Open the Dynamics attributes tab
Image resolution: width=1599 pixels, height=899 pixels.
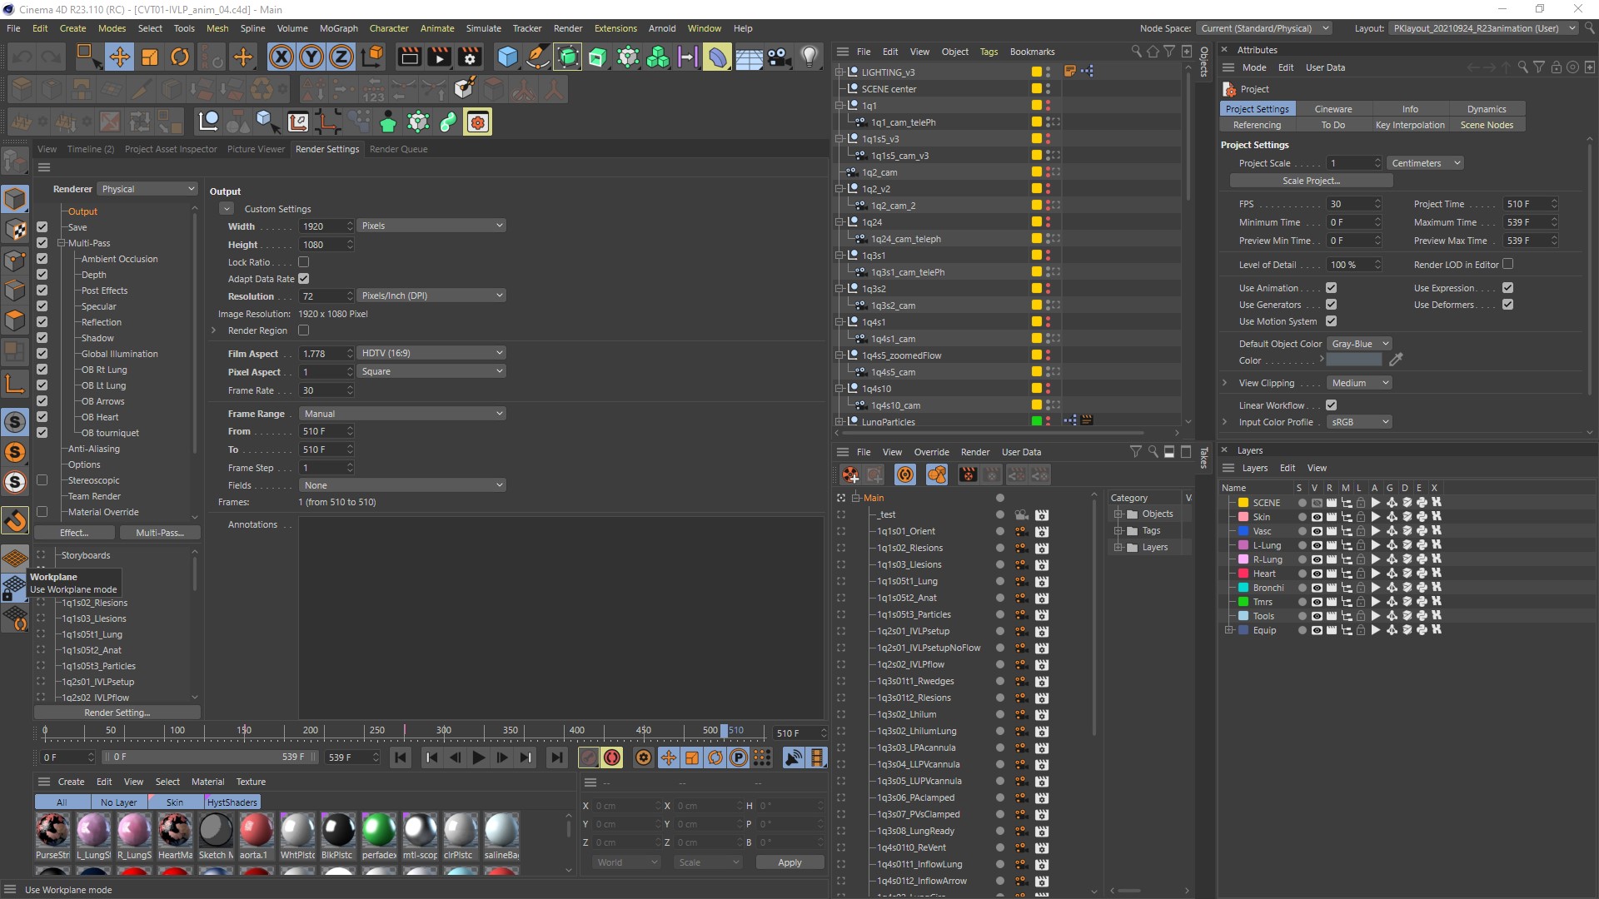(x=1487, y=109)
